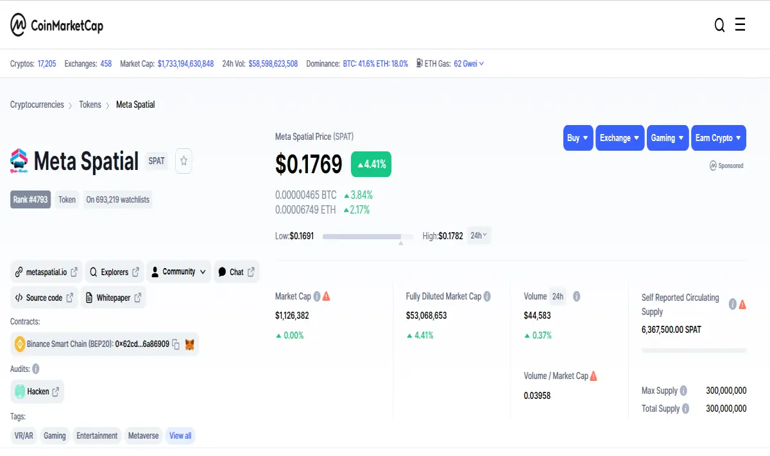Click 24h Vol value
The image size is (770, 456).
tap(273, 63)
